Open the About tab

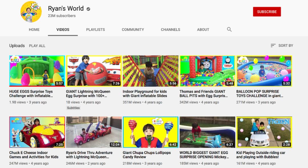point(203,29)
